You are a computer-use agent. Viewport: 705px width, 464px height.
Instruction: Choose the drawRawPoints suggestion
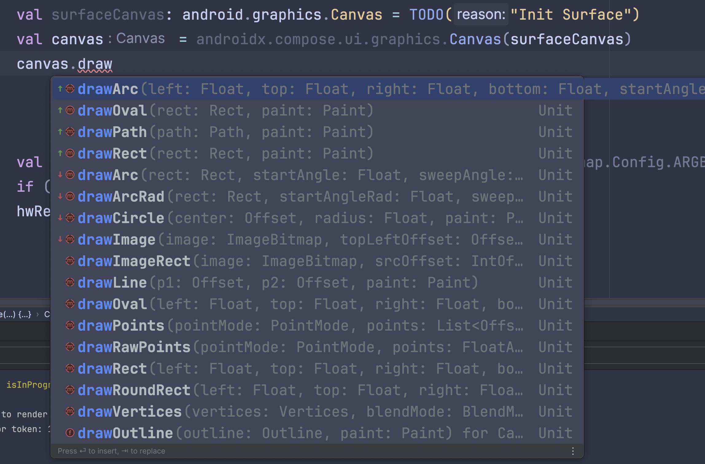(x=276, y=347)
